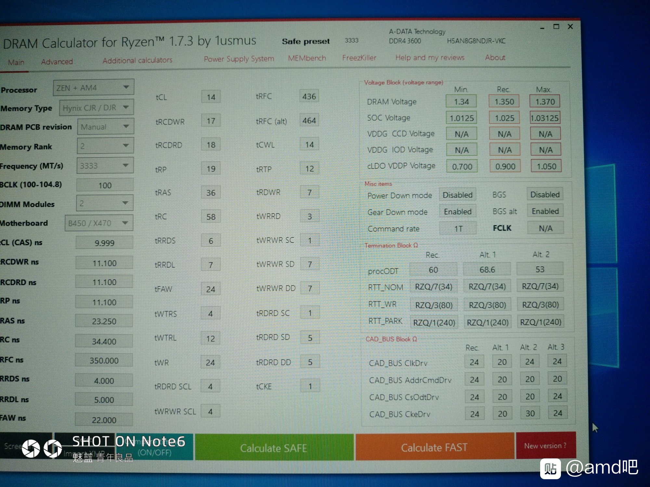Expand the Motherboard dropdown

99,223
